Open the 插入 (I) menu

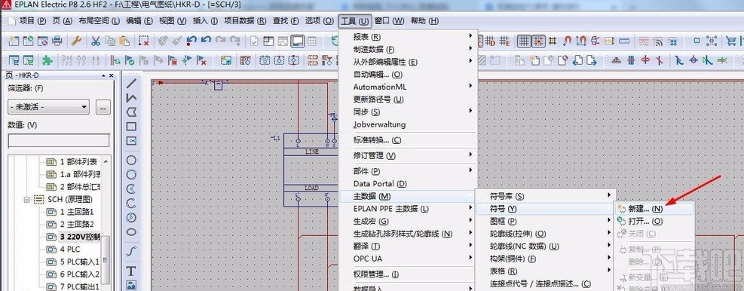pos(205,21)
